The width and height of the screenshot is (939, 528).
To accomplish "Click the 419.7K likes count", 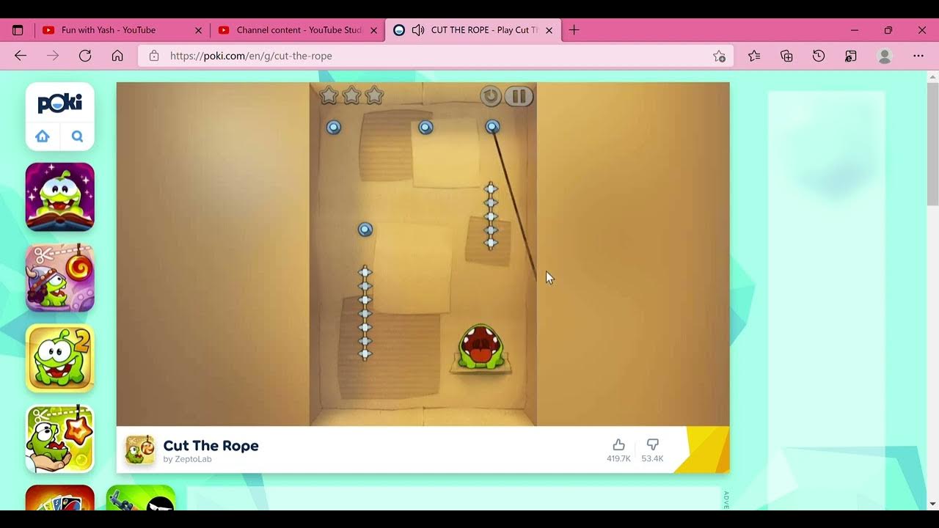I will tap(618, 459).
